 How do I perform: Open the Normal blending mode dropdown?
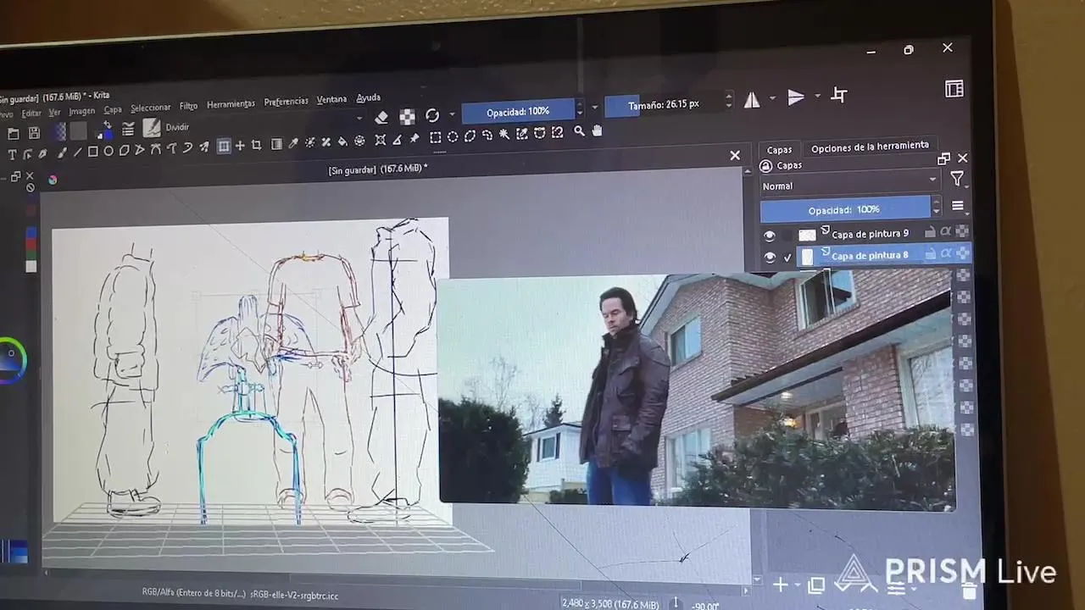(x=849, y=186)
